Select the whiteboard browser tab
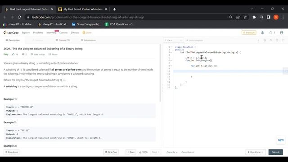This screenshot has height=162, width=288. pyautogui.click(x=83, y=9)
